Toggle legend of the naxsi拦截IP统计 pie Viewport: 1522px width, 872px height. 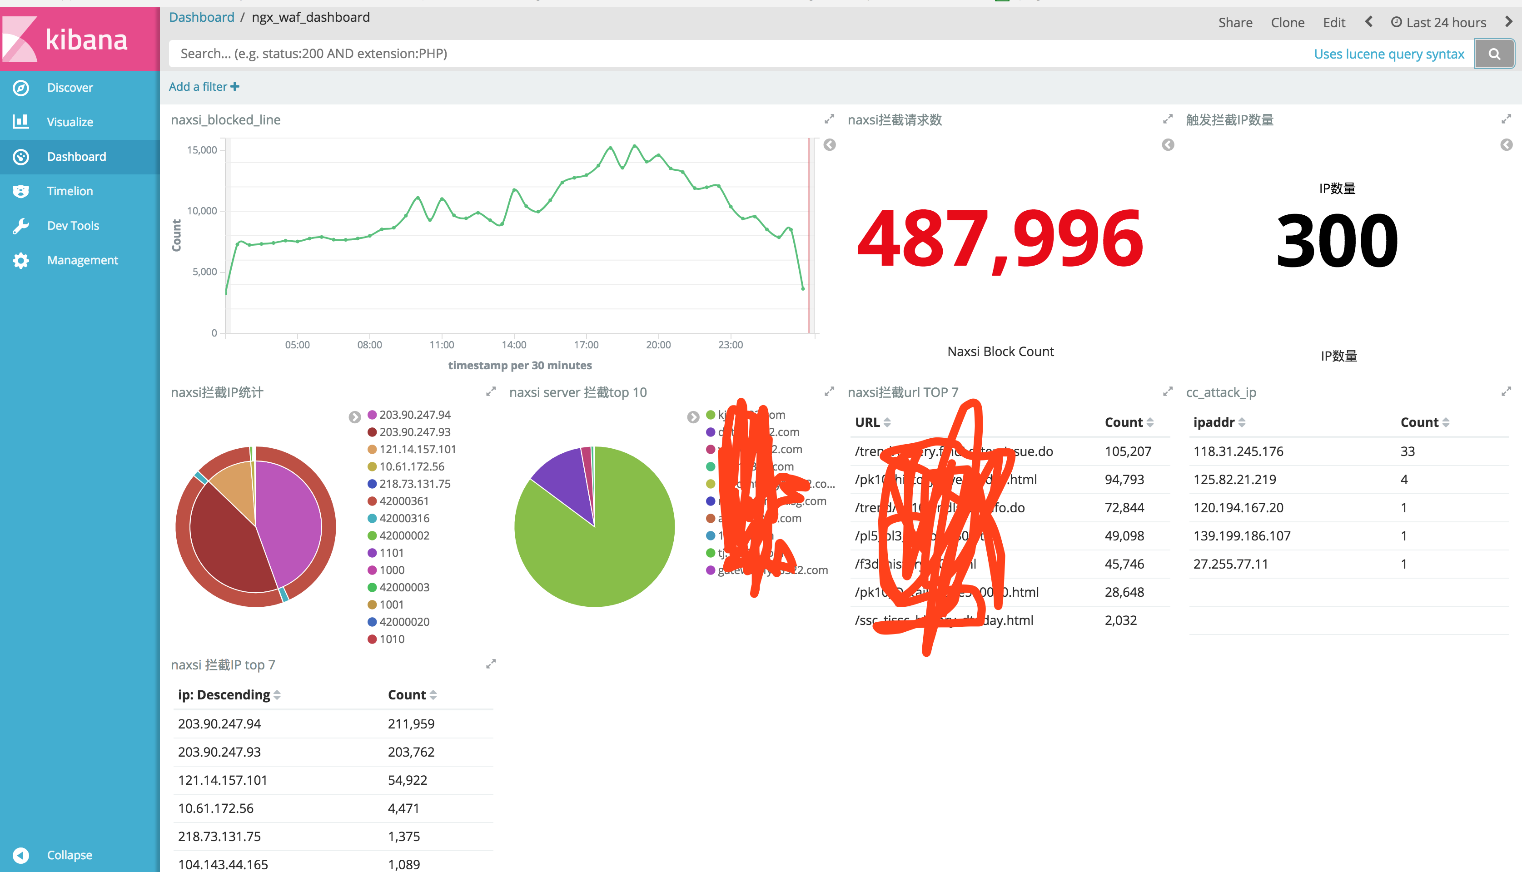tap(354, 417)
